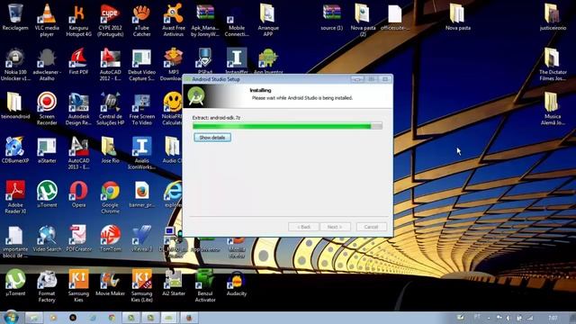
Task: Open the Windows Start orb
Action: (x=11, y=318)
